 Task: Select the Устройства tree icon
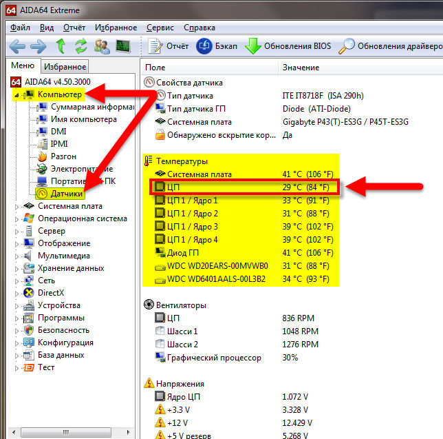click(28, 305)
